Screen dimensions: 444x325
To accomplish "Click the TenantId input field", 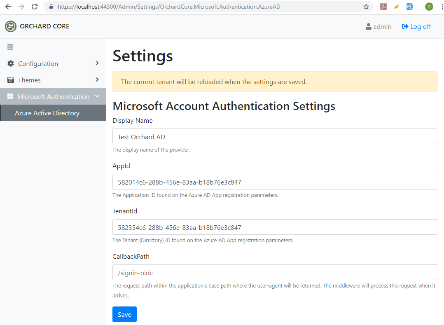I will 275,227.
